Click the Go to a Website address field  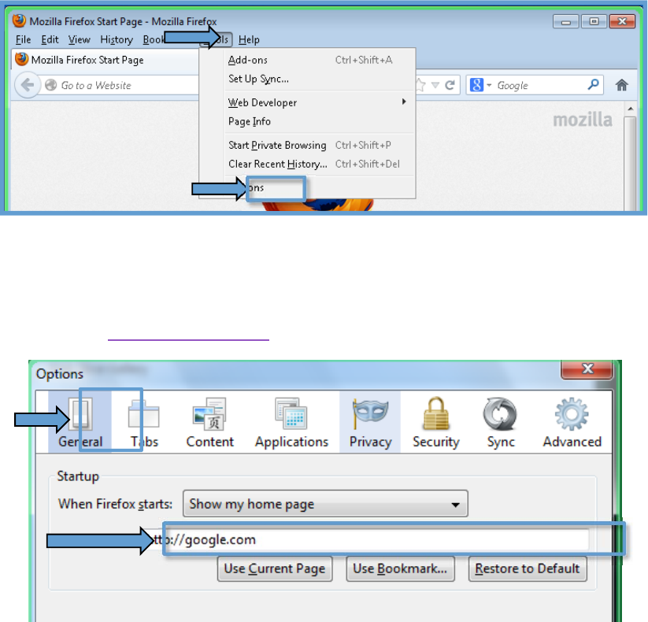(120, 85)
